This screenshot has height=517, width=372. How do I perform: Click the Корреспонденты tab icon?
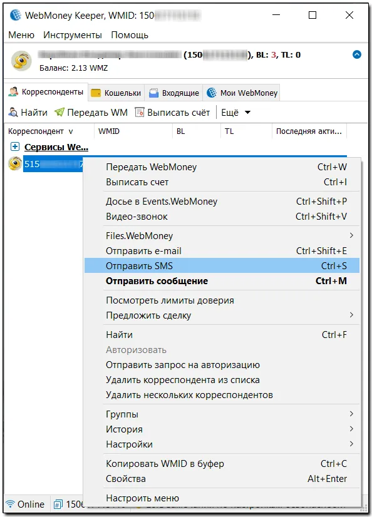coord(13,92)
